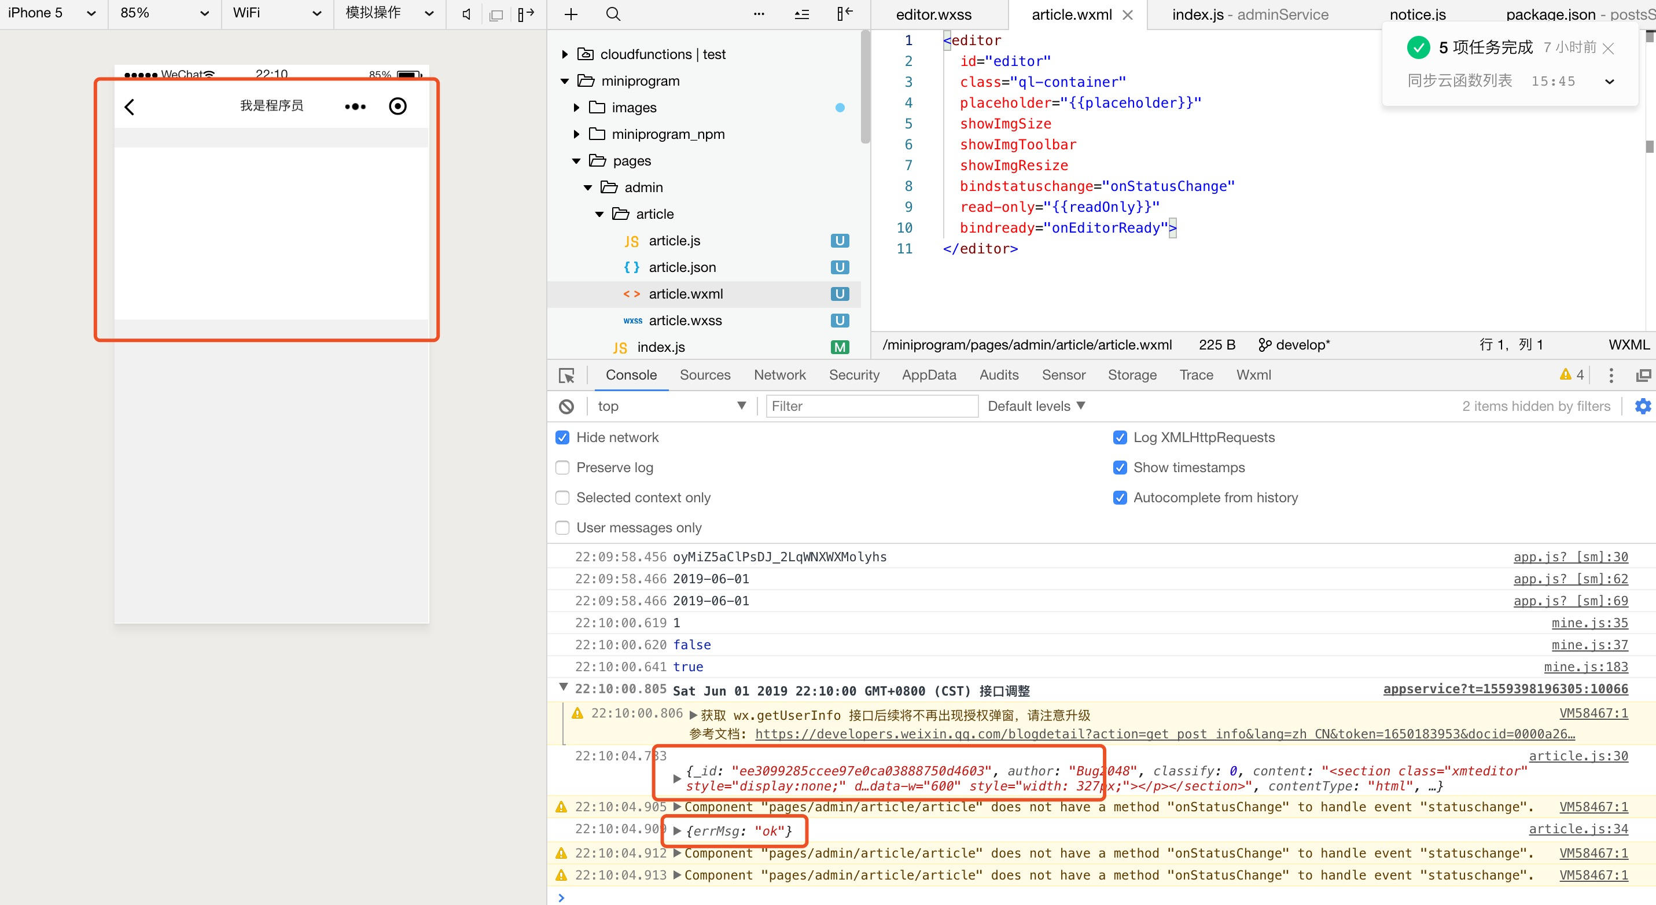Expand the miniprogram_npm folder
Image resolution: width=1656 pixels, height=905 pixels.
click(x=577, y=134)
